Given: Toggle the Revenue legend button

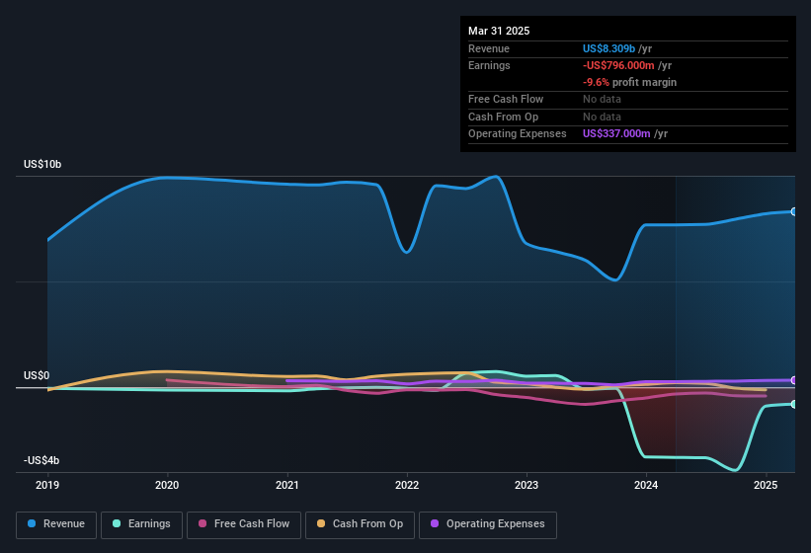Looking at the screenshot, I should (56, 524).
